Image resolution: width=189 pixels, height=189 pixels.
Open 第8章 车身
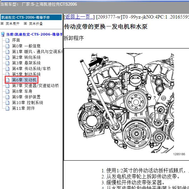(22, 91)
